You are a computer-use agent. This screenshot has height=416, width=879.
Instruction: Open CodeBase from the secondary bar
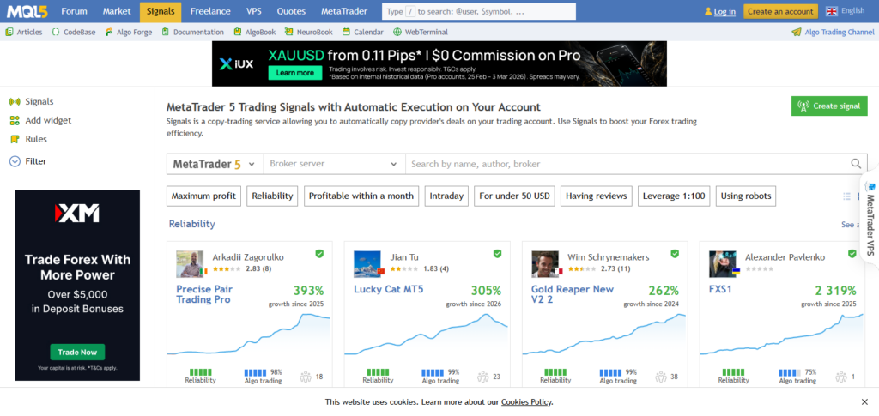(74, 32)
